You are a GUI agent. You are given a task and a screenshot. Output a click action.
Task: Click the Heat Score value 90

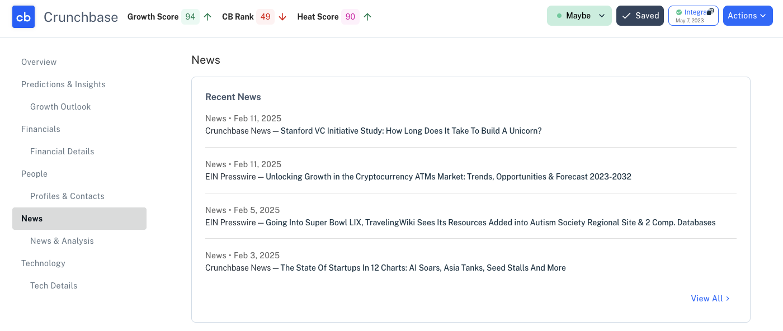tap(350, 17)
